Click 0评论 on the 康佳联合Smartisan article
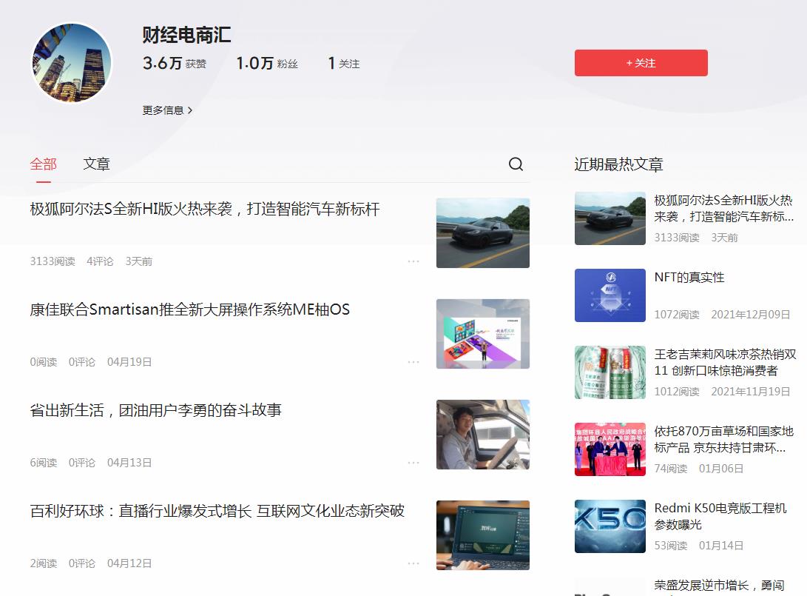 (x=82, y=362)
